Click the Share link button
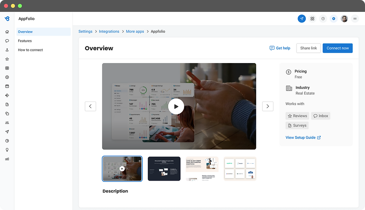The height and width of the screenshot is (210, 365). click(x=308, y=48)
